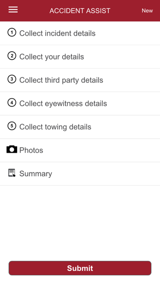The image size is (160, 284).
Task: Click blank white area above Submit
Action: 80,223
